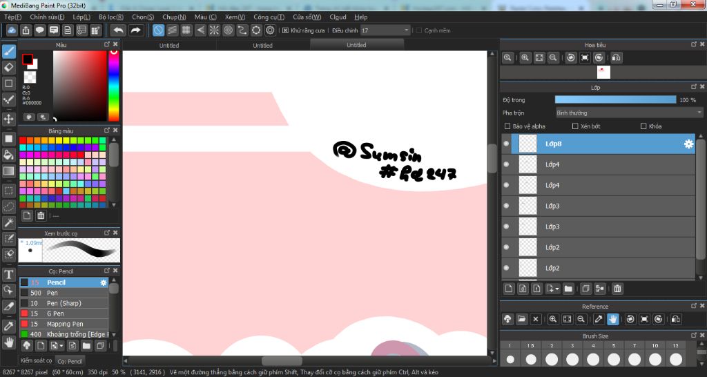Viewport: 707px width, 377px height.
Task: Undock the Reference panel
Action: click(x=694, y=306)
